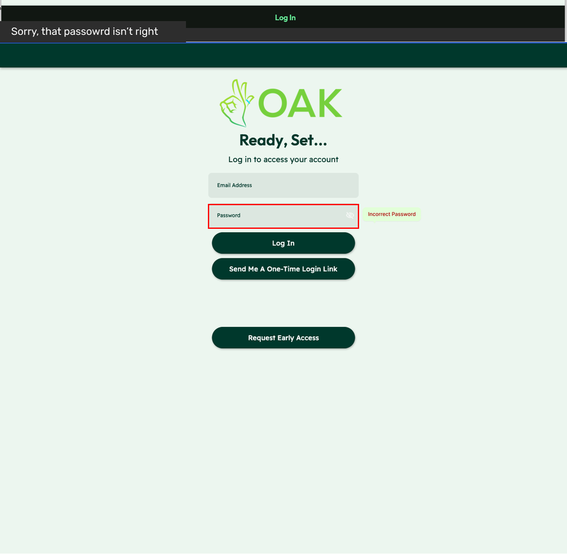
Task: Click the Incorrect Password error tooltip
Action: pos(392,214)
